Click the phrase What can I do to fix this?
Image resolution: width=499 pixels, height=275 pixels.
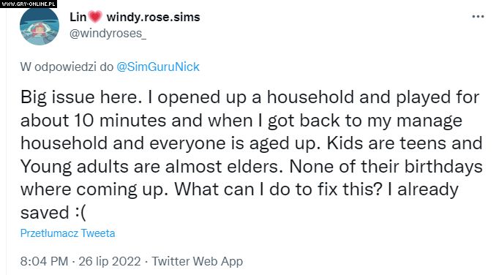[x=278, y=189]
